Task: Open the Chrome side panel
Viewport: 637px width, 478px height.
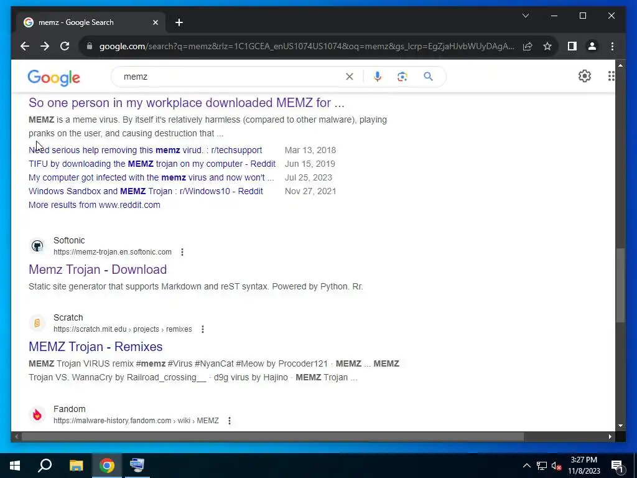Action: pos(572,46)
